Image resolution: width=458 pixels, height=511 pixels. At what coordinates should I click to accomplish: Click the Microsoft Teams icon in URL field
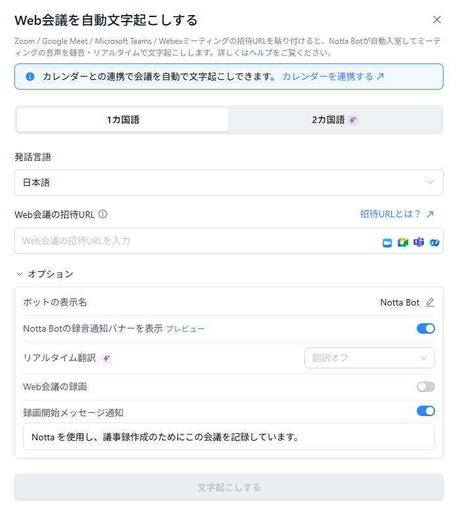coord(419,243)
